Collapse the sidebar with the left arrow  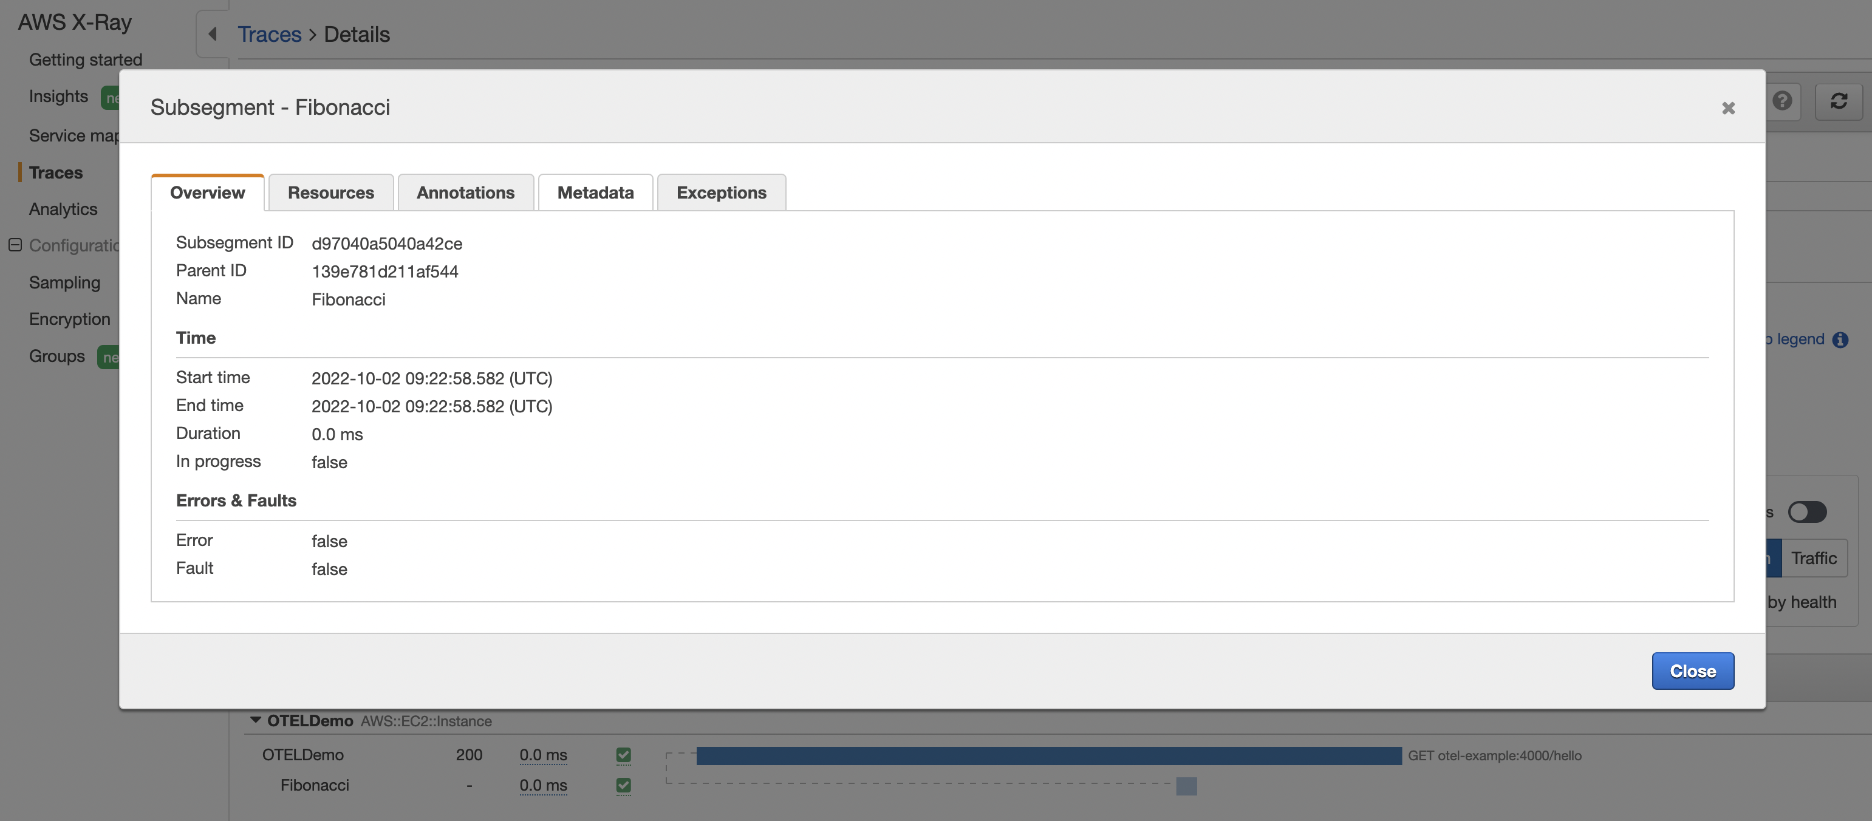[x=212, y=33]
